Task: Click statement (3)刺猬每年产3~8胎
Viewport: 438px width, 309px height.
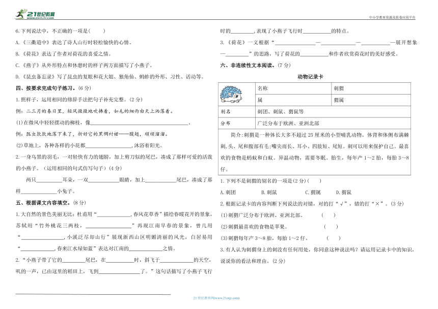Action: click(x=264, y=238)
